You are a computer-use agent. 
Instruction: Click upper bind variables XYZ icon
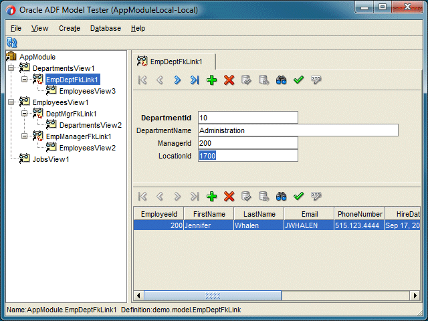pos(316,80)
